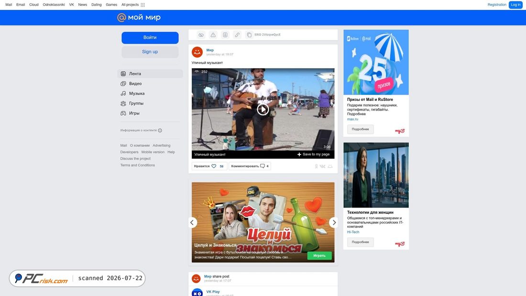Click the VK Play post author link
Image resolution: width=526 pixels, height=296 pixels.
pyautogui.click(x=213, y=292)
